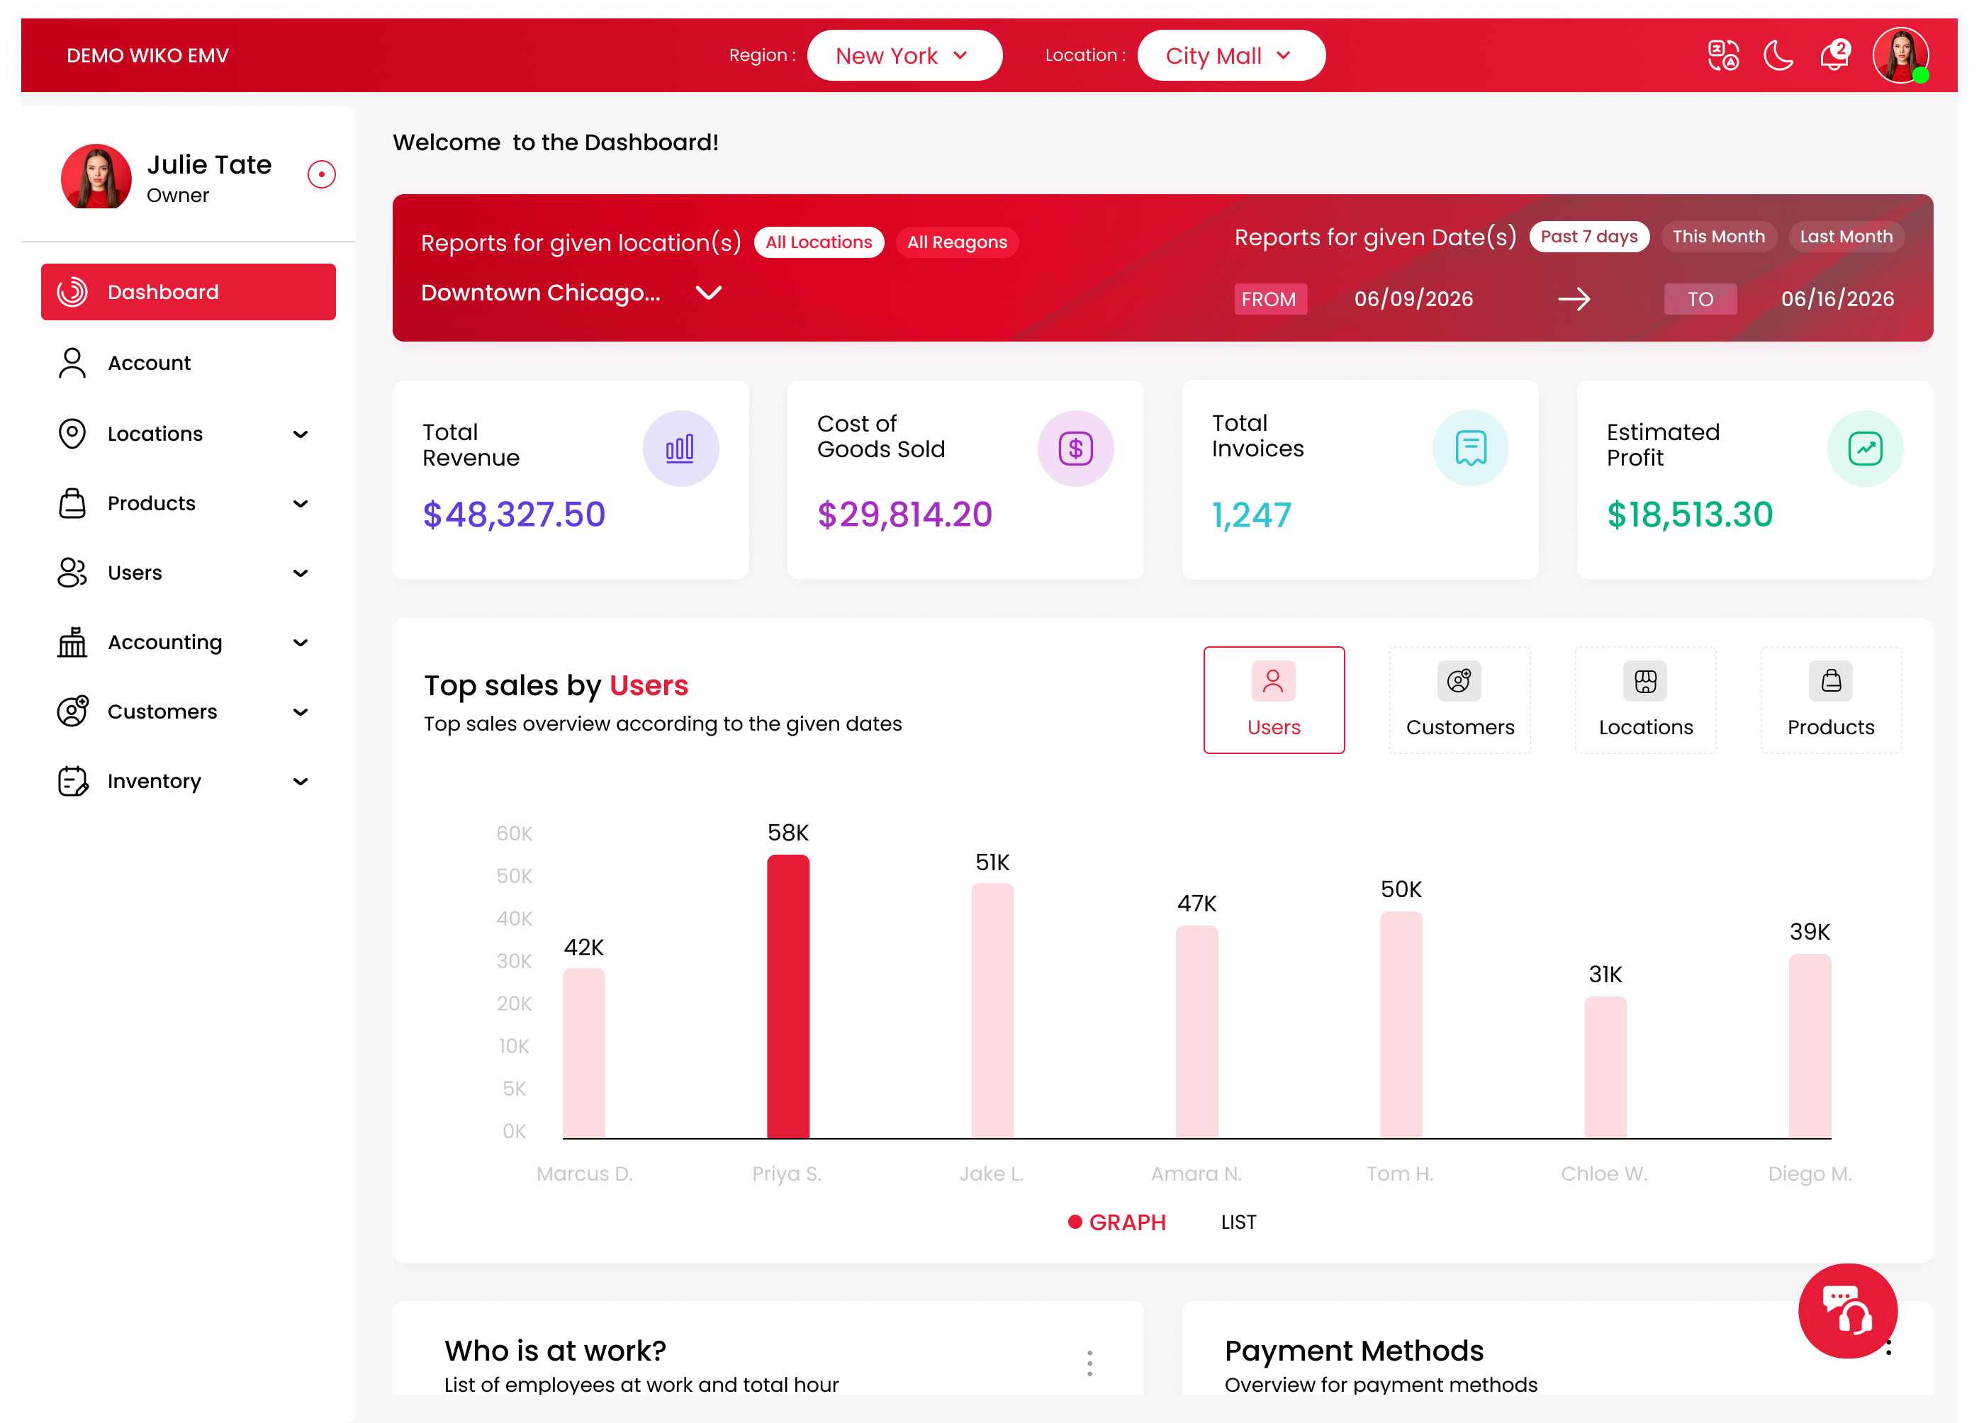Viewport: 1979px width, 1423px height.
Task: Expand the Users sidebar menu
Action: point(300,573)
